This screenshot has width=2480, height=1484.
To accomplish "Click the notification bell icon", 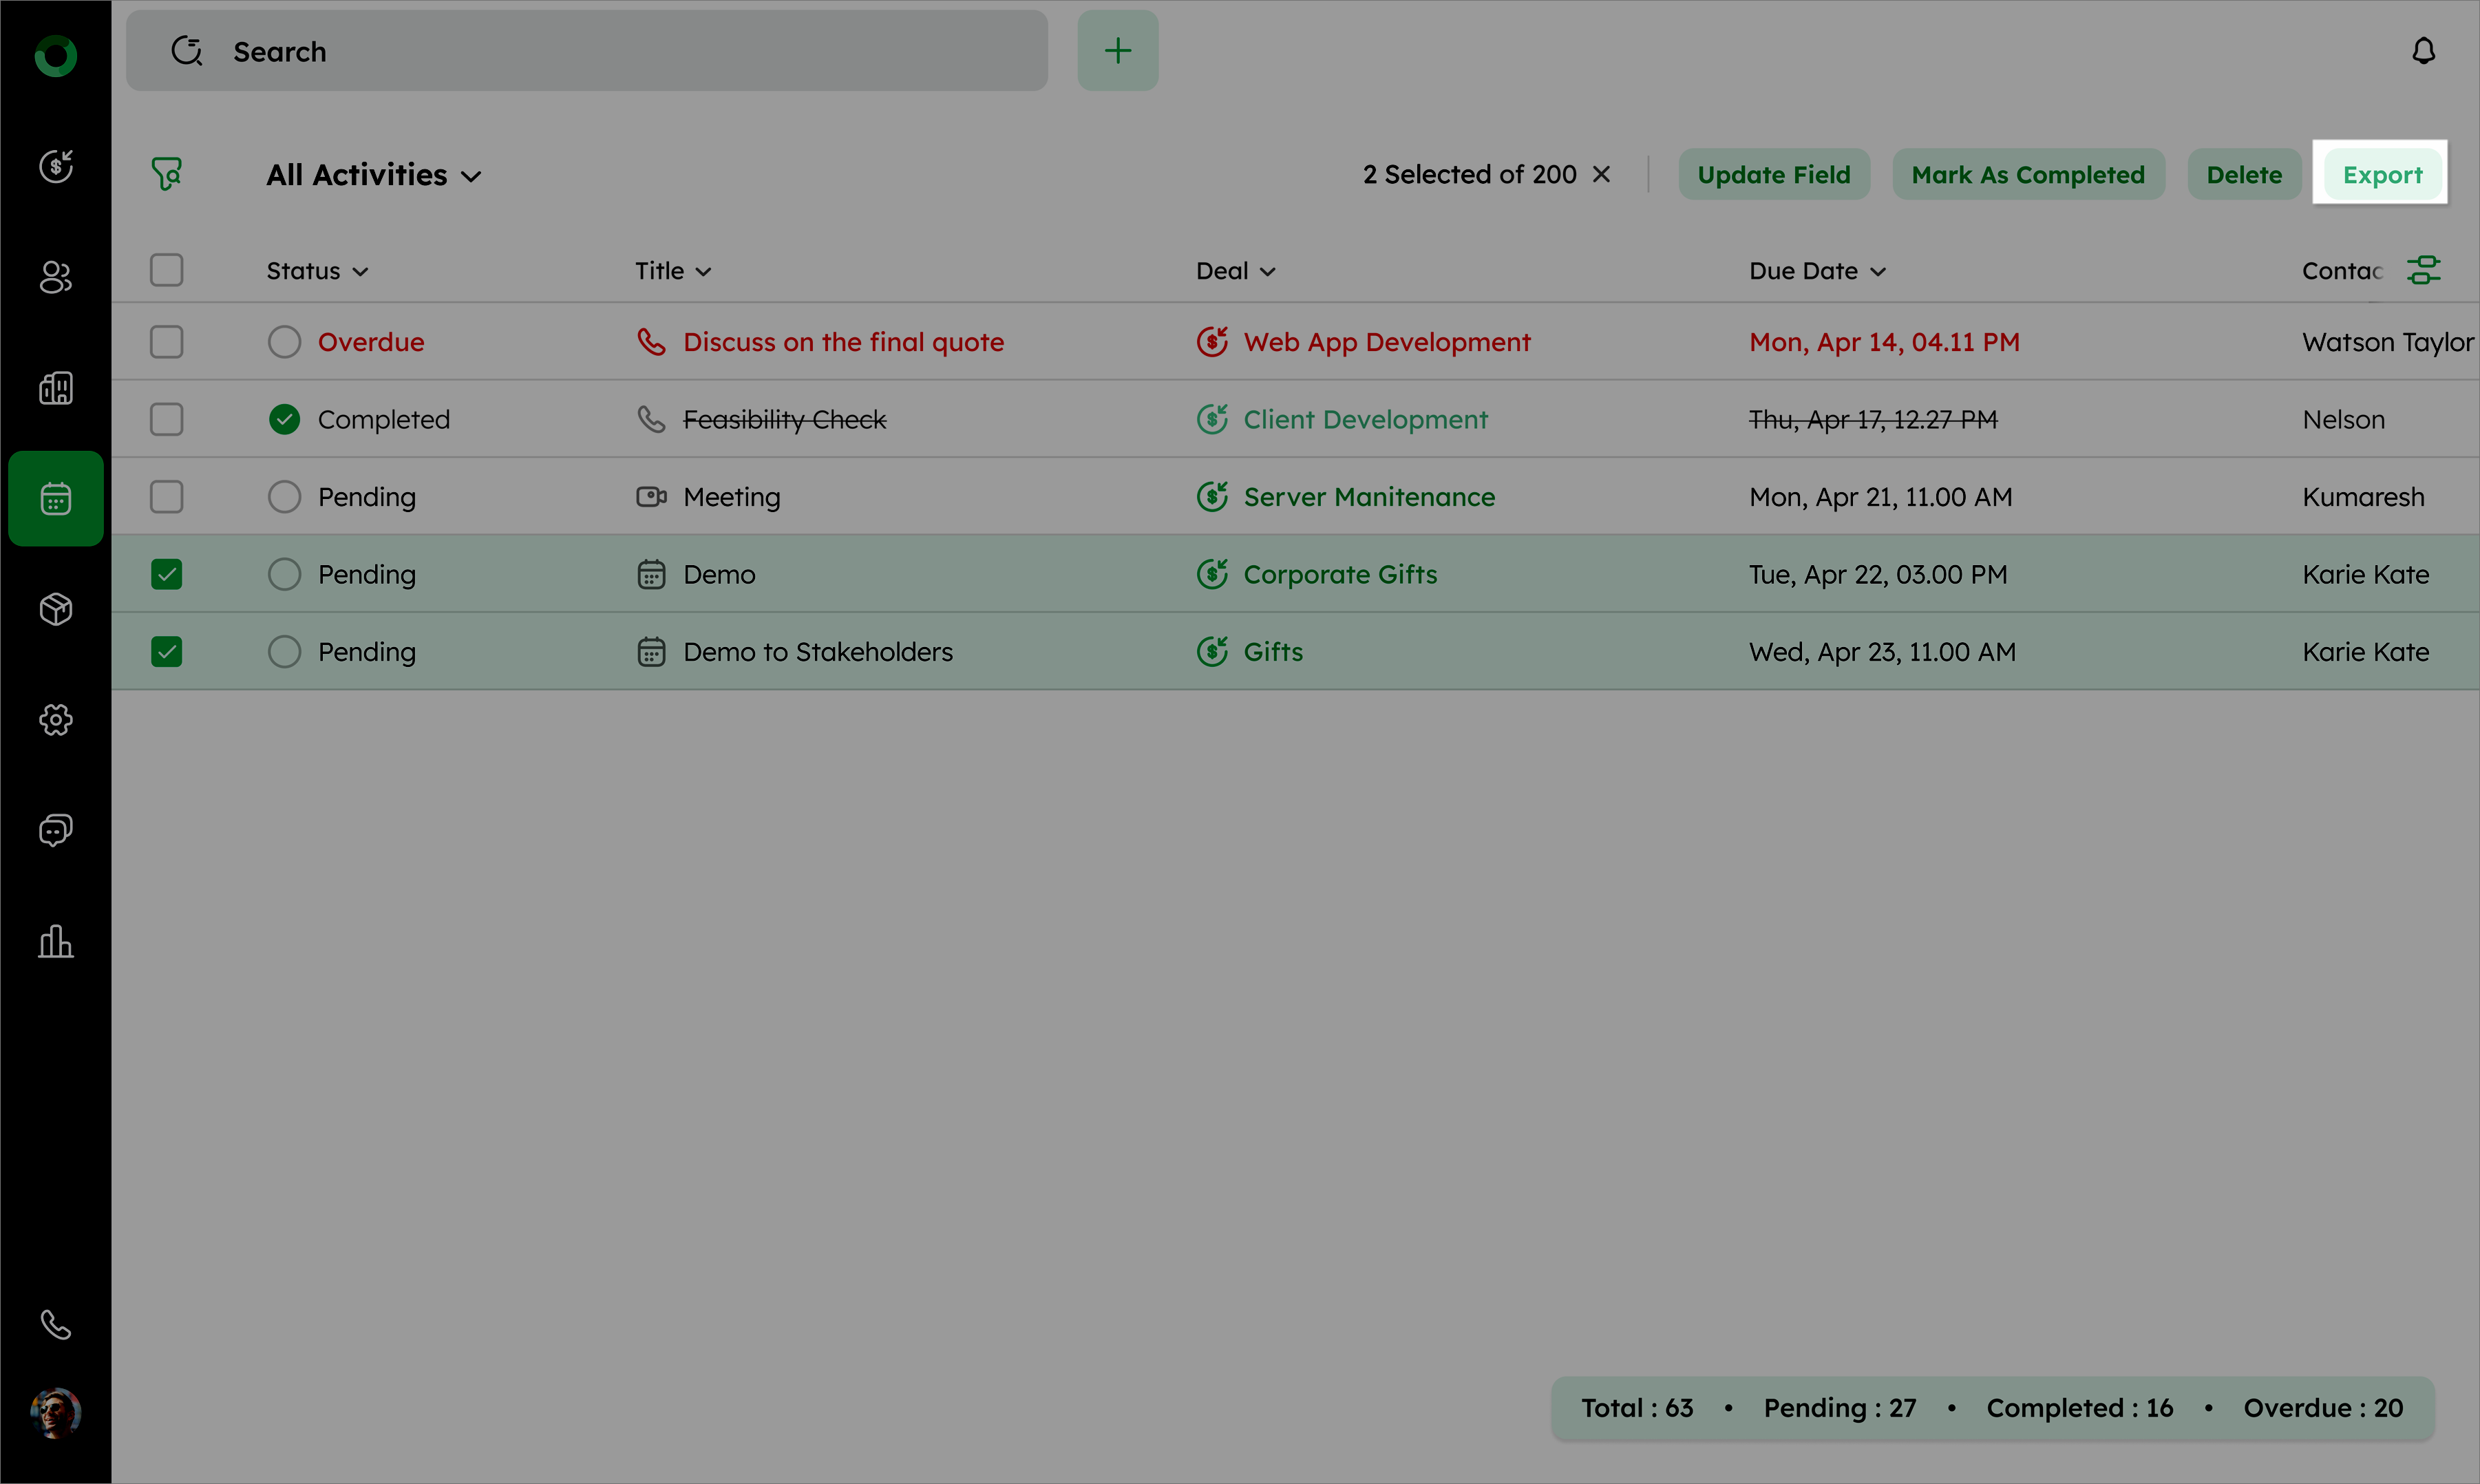I will click(2423, 51).
